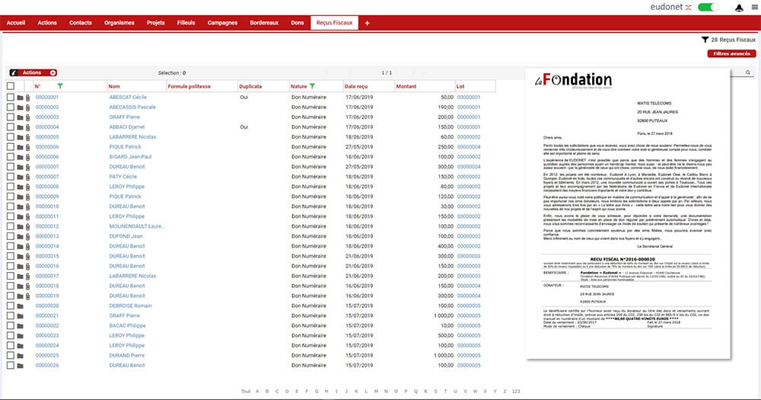Sort by the Nom column header
Viewport: 761px width, 400px height.
pos(114,87)
